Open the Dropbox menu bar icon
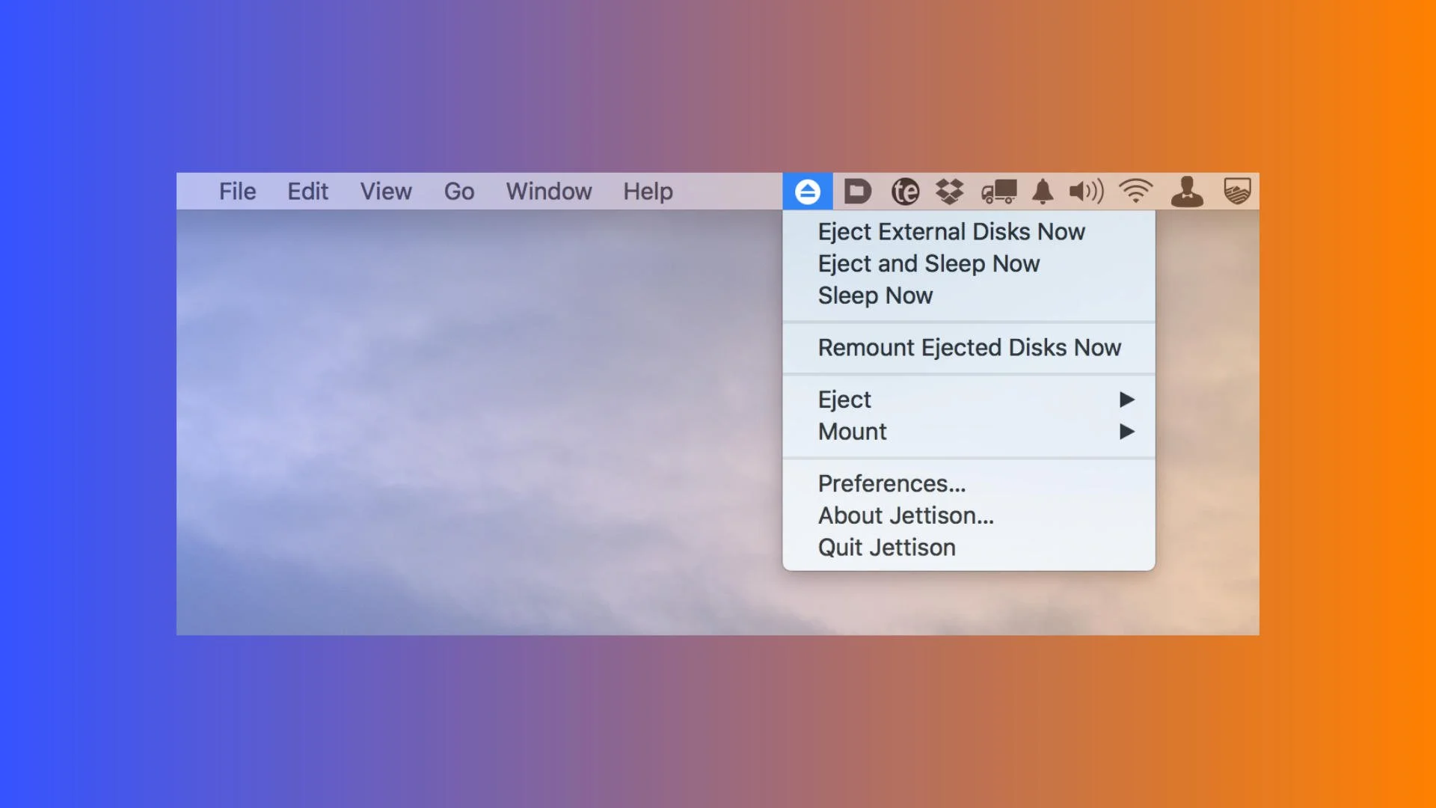The height and width of the screenshot is (808, 1436). [950, 192]
